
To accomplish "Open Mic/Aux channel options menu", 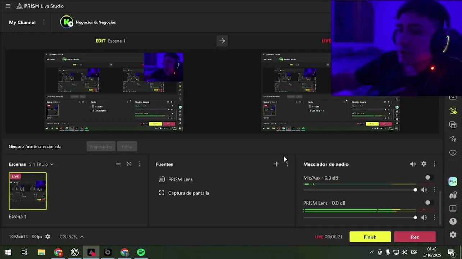I will (435, 190).
